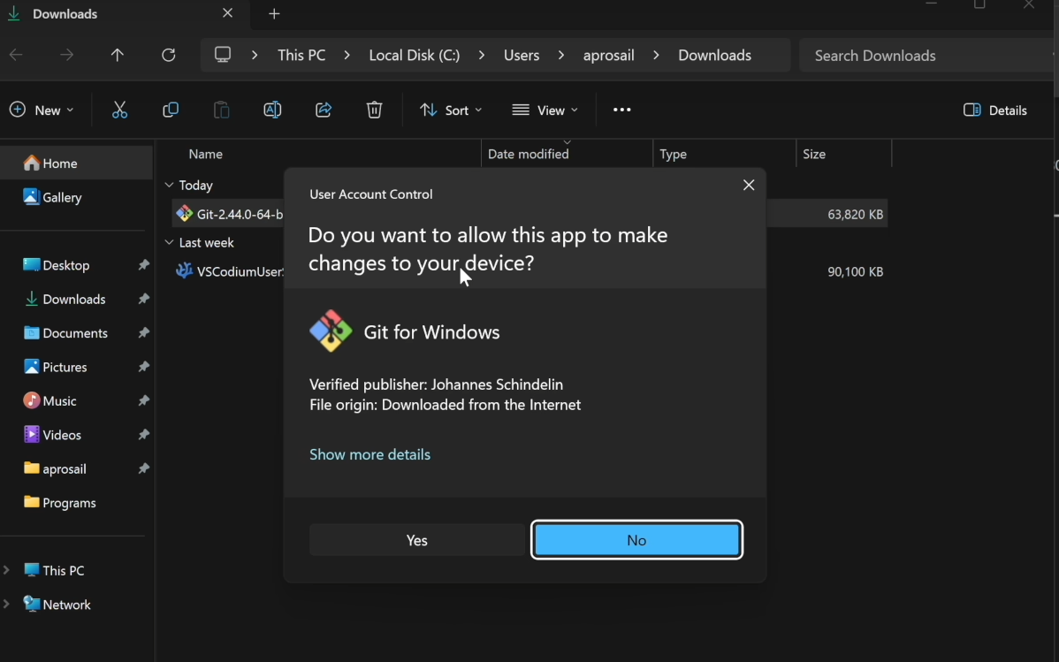Click the 63,820 KB size cell

click(855, 214)
